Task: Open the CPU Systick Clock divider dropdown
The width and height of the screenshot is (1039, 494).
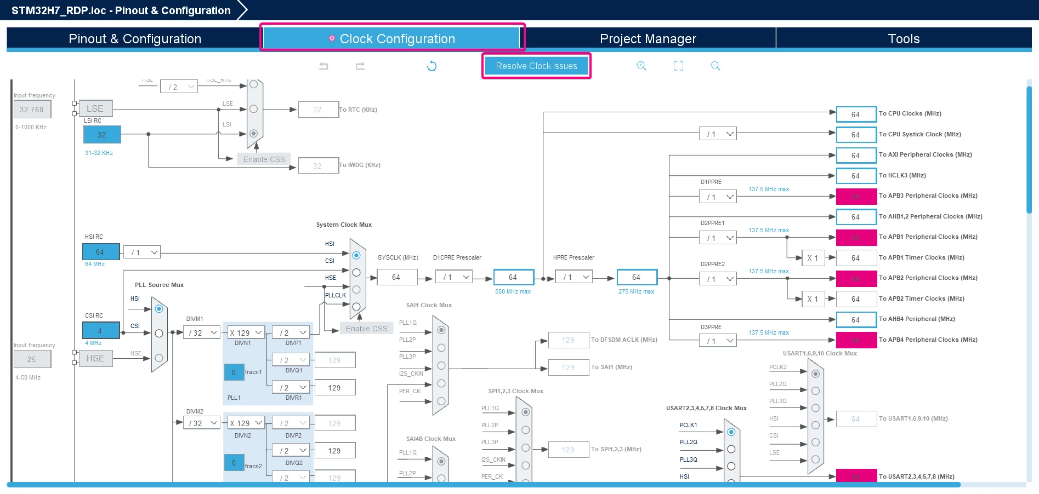Action: click(718, 134)
